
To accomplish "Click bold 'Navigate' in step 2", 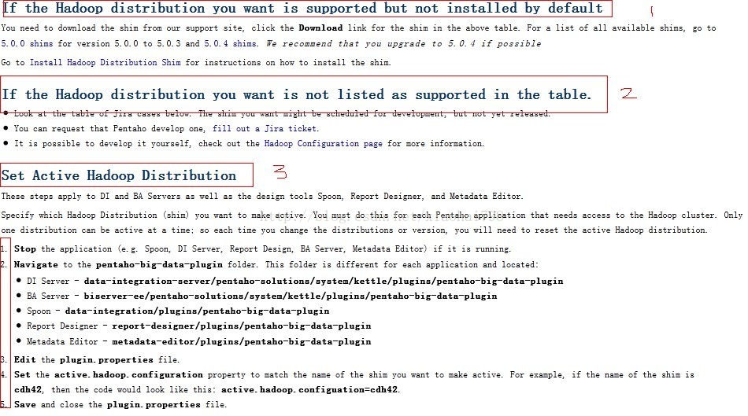I will [x=35, y=264].
